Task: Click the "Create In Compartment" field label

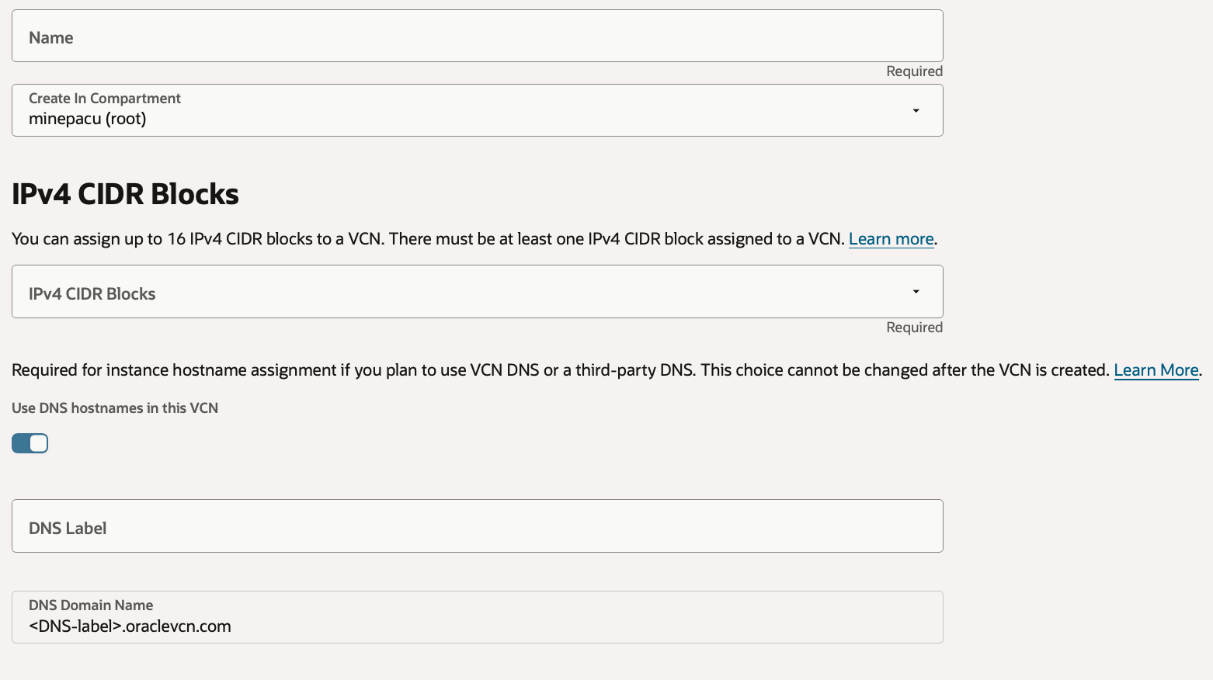Action: 105,99
